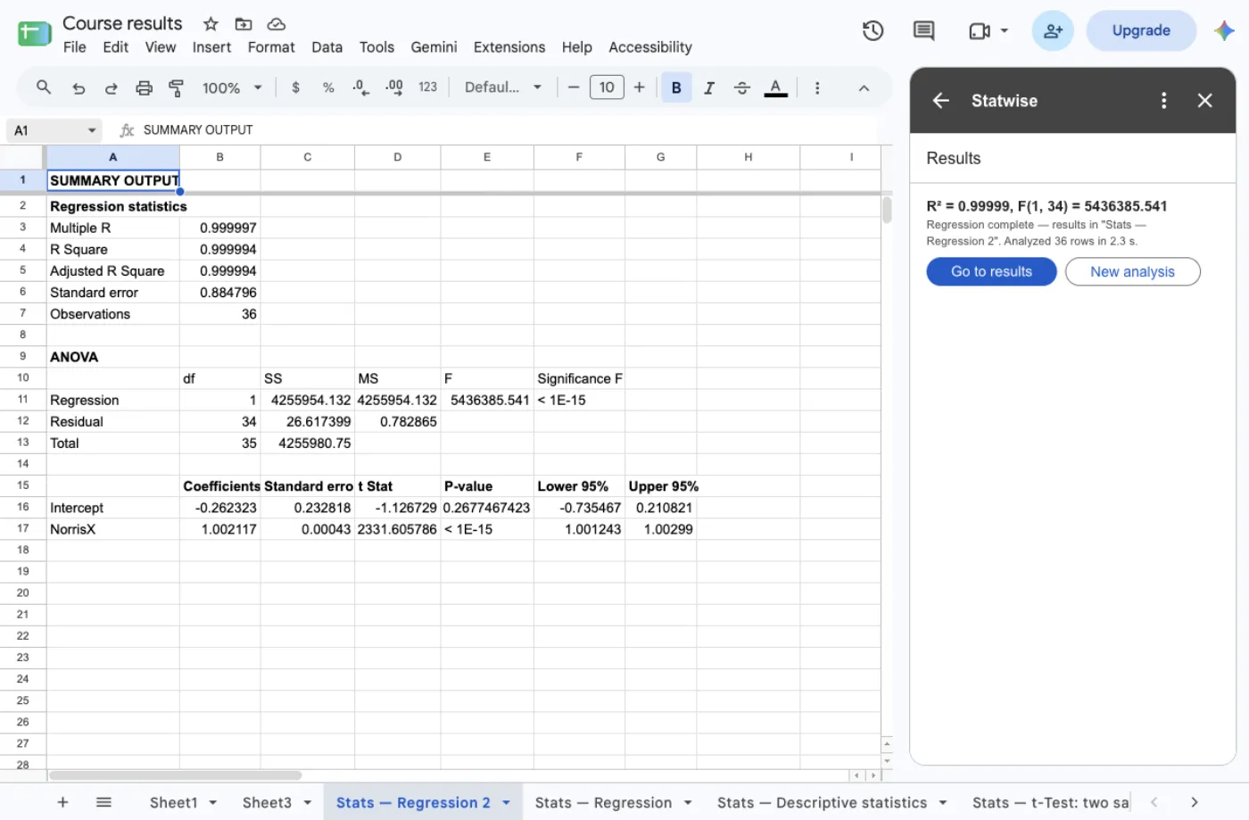Open Sheet1 tab dropdown arrow

212,802
